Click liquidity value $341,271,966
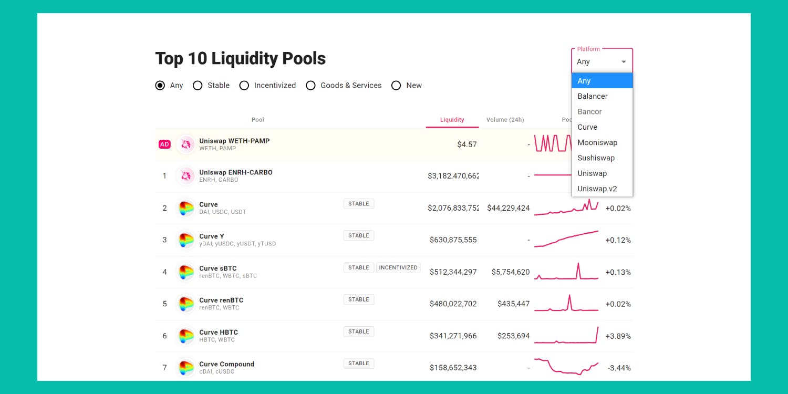This screenshot has height=394, width=788. [x=453, y=336]
